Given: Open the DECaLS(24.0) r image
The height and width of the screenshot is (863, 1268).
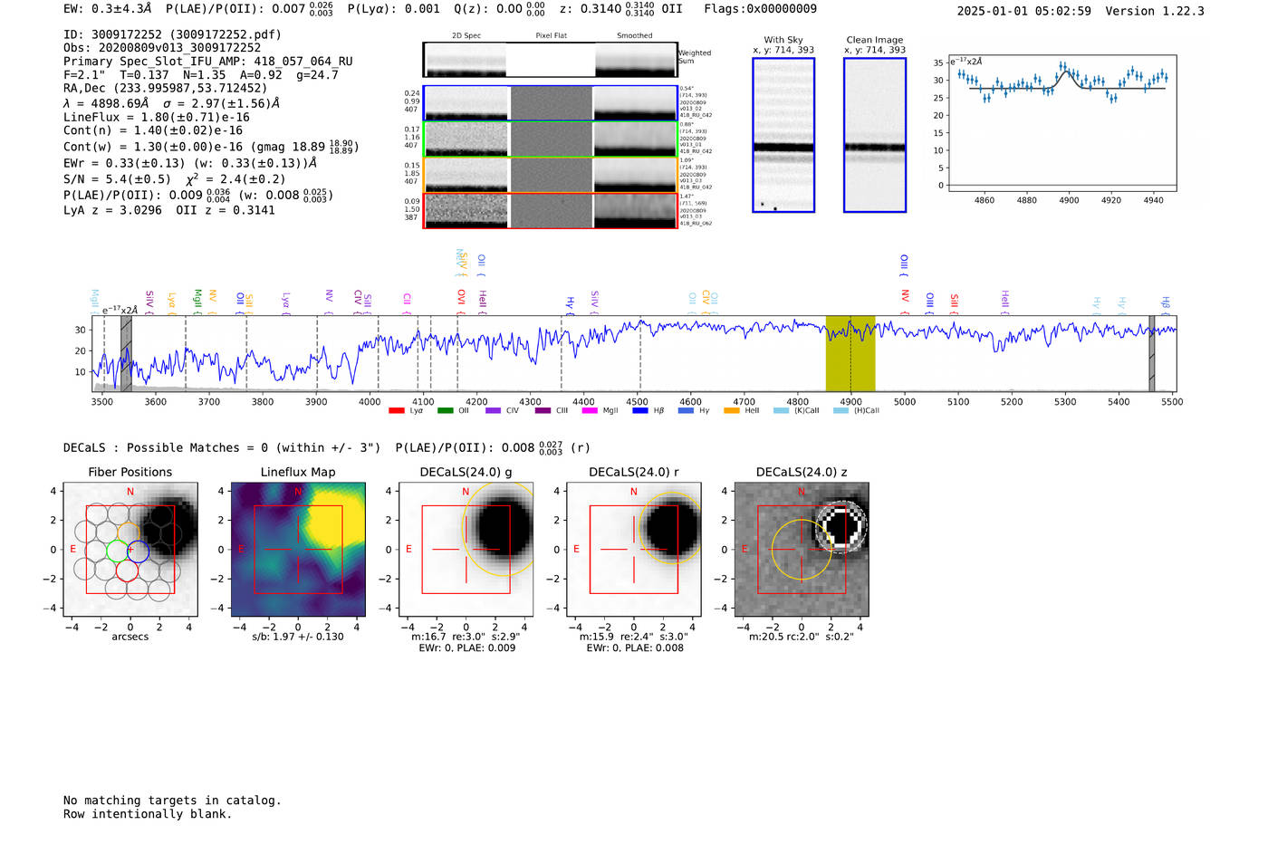Looking at the screenshot, I should pyautogui.click(x=634, y=550).
